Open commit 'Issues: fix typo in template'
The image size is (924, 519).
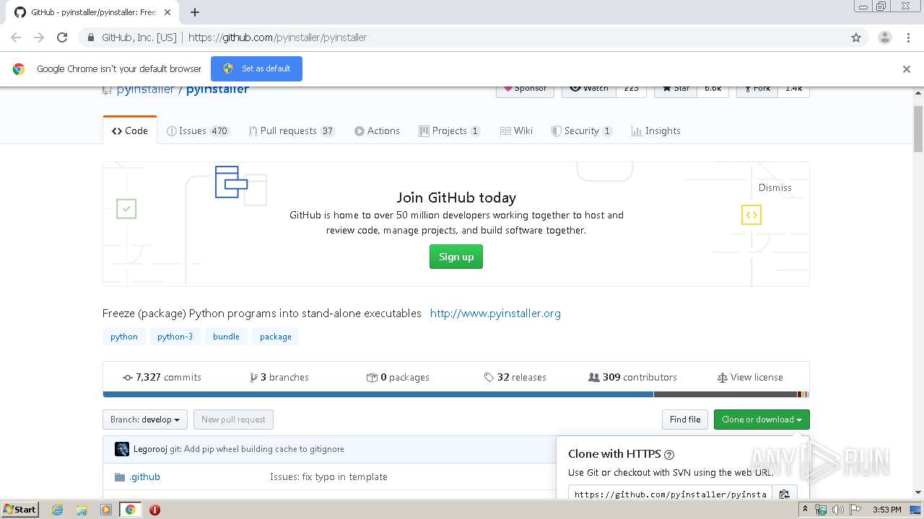click(328, 476)
